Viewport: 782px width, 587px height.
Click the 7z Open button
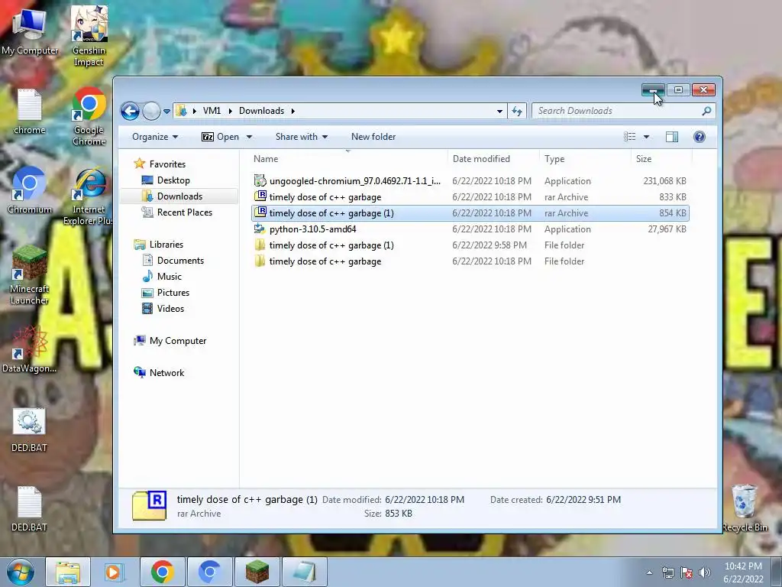220,137
